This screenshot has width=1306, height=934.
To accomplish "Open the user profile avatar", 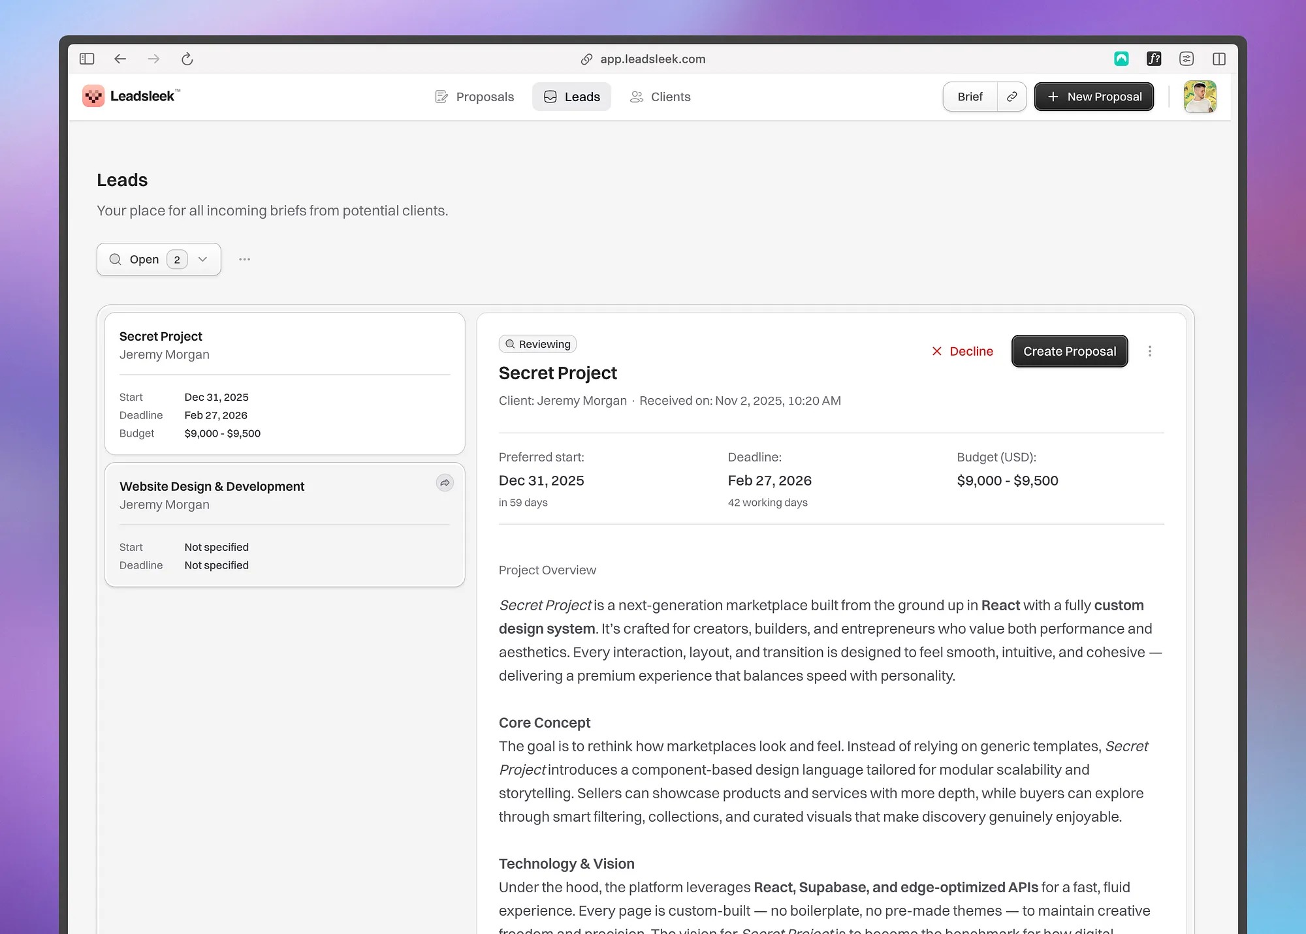I will (x=1200, y=97).
